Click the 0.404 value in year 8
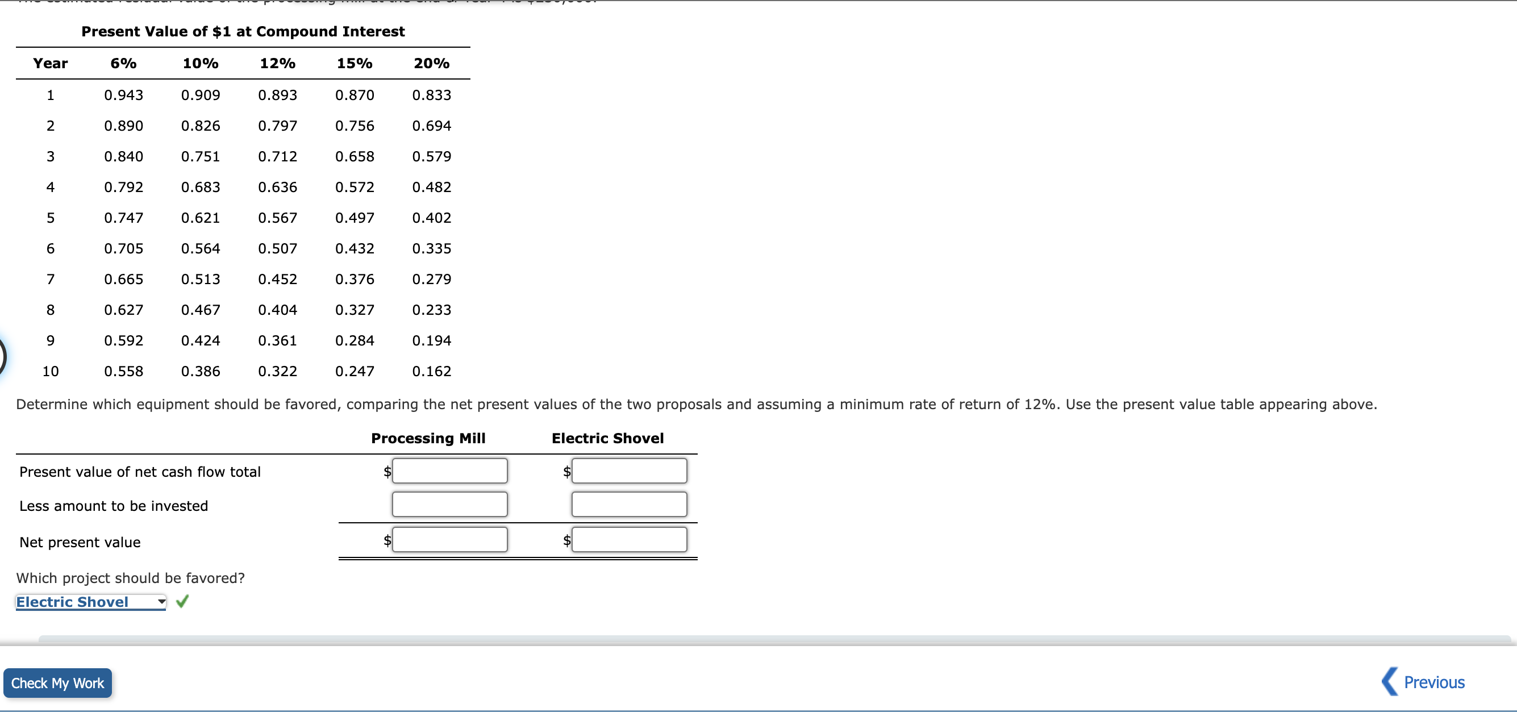This screenshot has height=712, width=1517. 277,309
